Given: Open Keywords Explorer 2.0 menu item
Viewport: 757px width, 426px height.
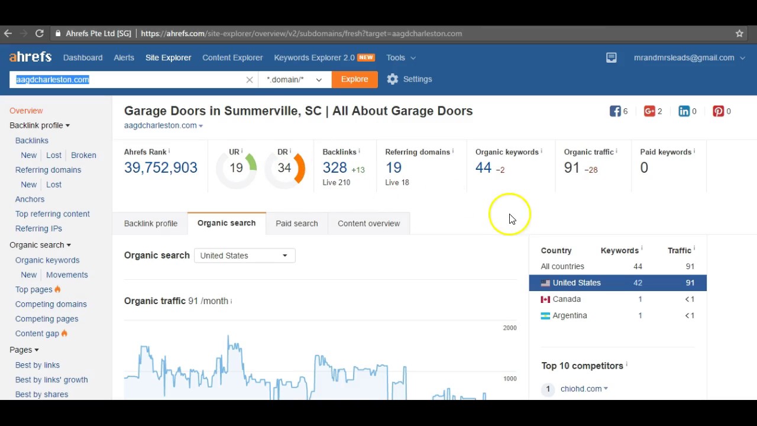Looking at the screenshot, I should (324, 57).
